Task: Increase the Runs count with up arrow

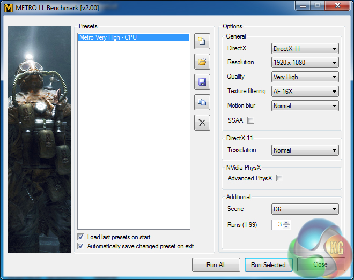Action: click(x=287, y=223)
